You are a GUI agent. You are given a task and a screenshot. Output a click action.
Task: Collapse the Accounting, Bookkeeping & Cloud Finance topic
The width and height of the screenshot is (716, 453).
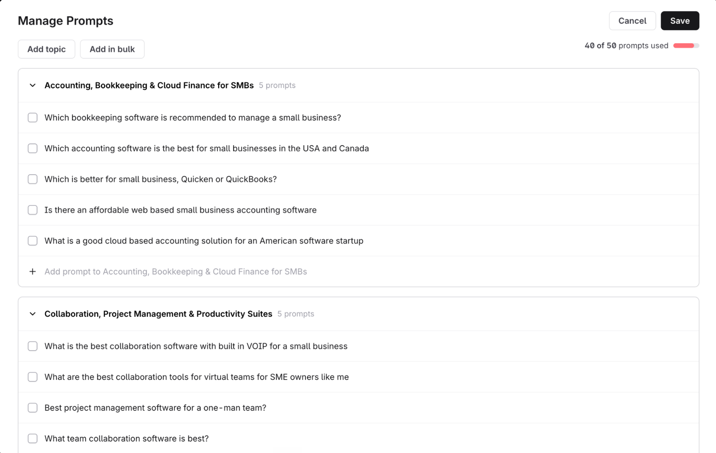32,85
